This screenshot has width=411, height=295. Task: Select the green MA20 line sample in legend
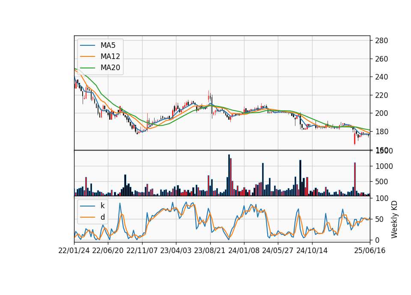click(x=87, y=68)
